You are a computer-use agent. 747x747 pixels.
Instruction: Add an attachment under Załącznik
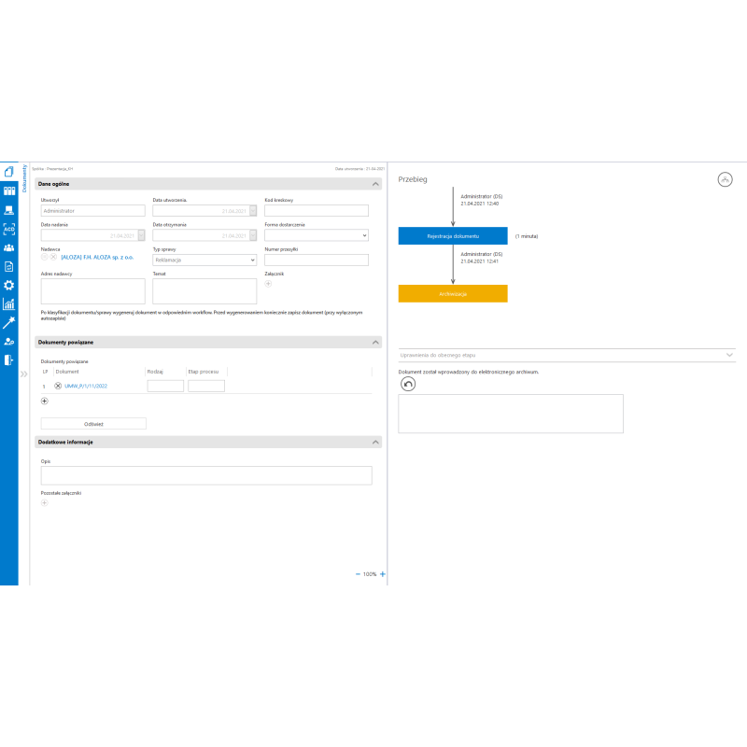[x=269, y=283]
